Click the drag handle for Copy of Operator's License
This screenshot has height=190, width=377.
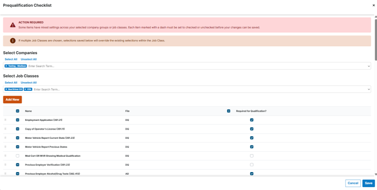5,129
